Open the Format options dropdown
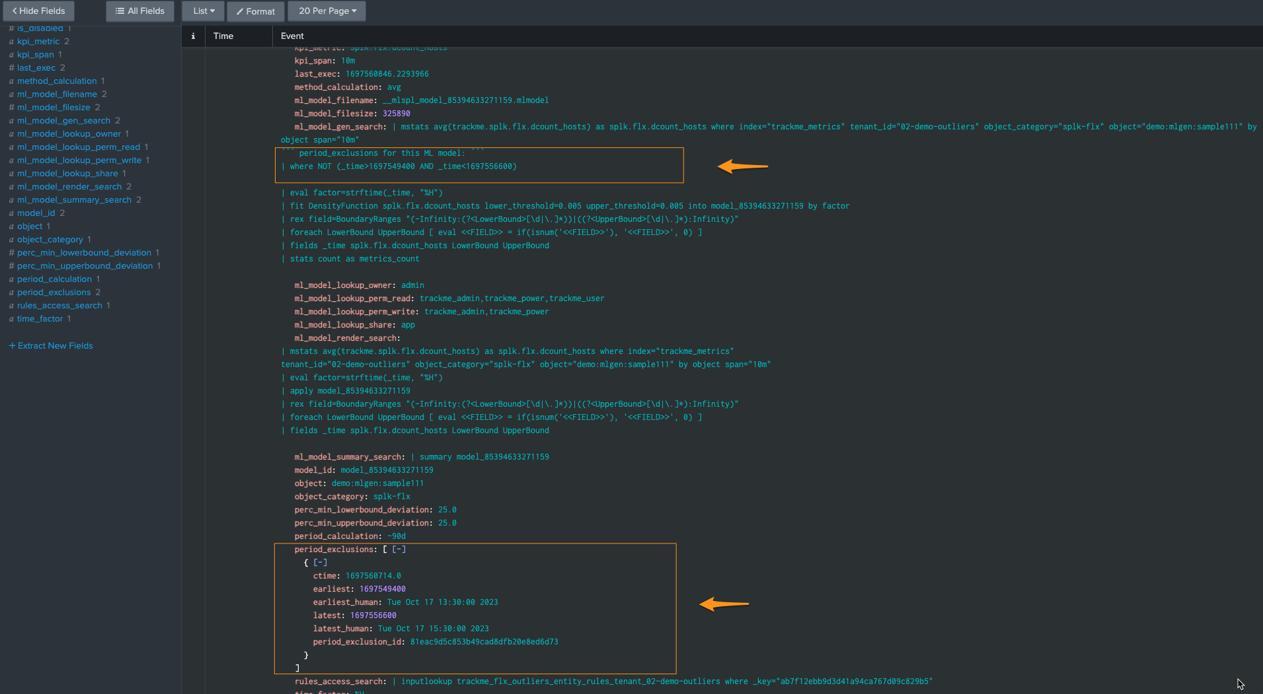This screenshot has height=694, width=1263. (256, 11)
